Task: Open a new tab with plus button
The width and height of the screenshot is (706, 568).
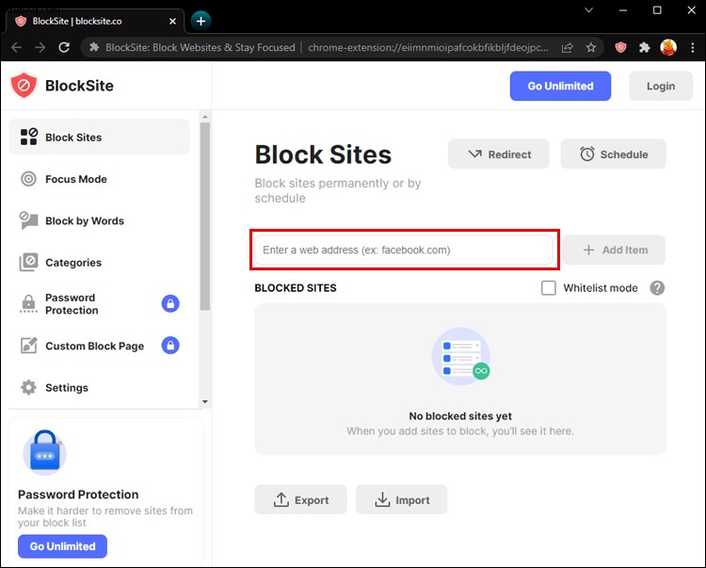Action: click(201, 21)
